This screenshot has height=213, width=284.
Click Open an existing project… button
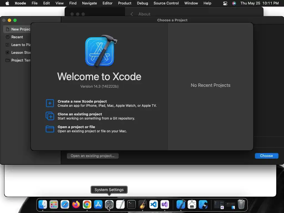[x=93, y=156]
